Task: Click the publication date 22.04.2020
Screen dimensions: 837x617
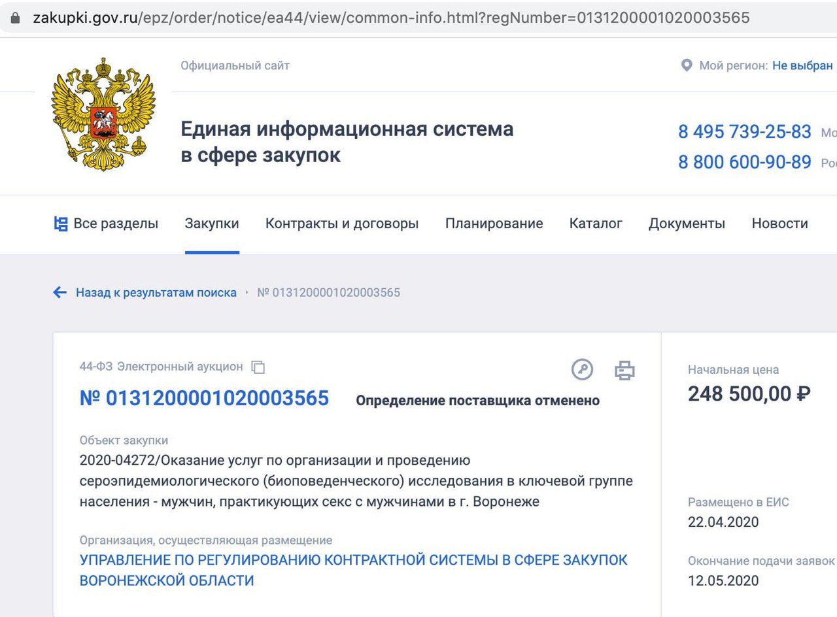Action: [x=723, y=522]
